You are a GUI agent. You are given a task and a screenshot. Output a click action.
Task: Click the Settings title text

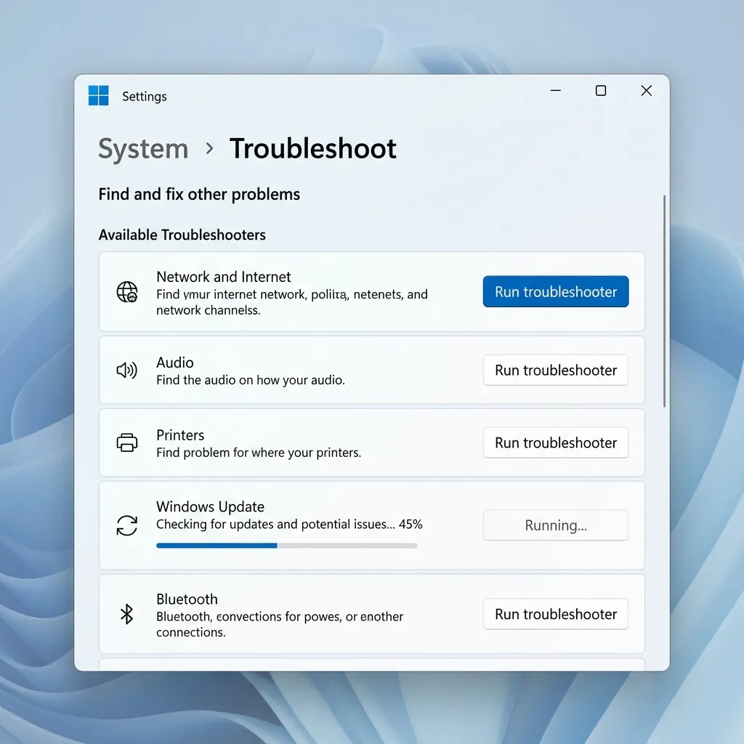coord(145,97)
